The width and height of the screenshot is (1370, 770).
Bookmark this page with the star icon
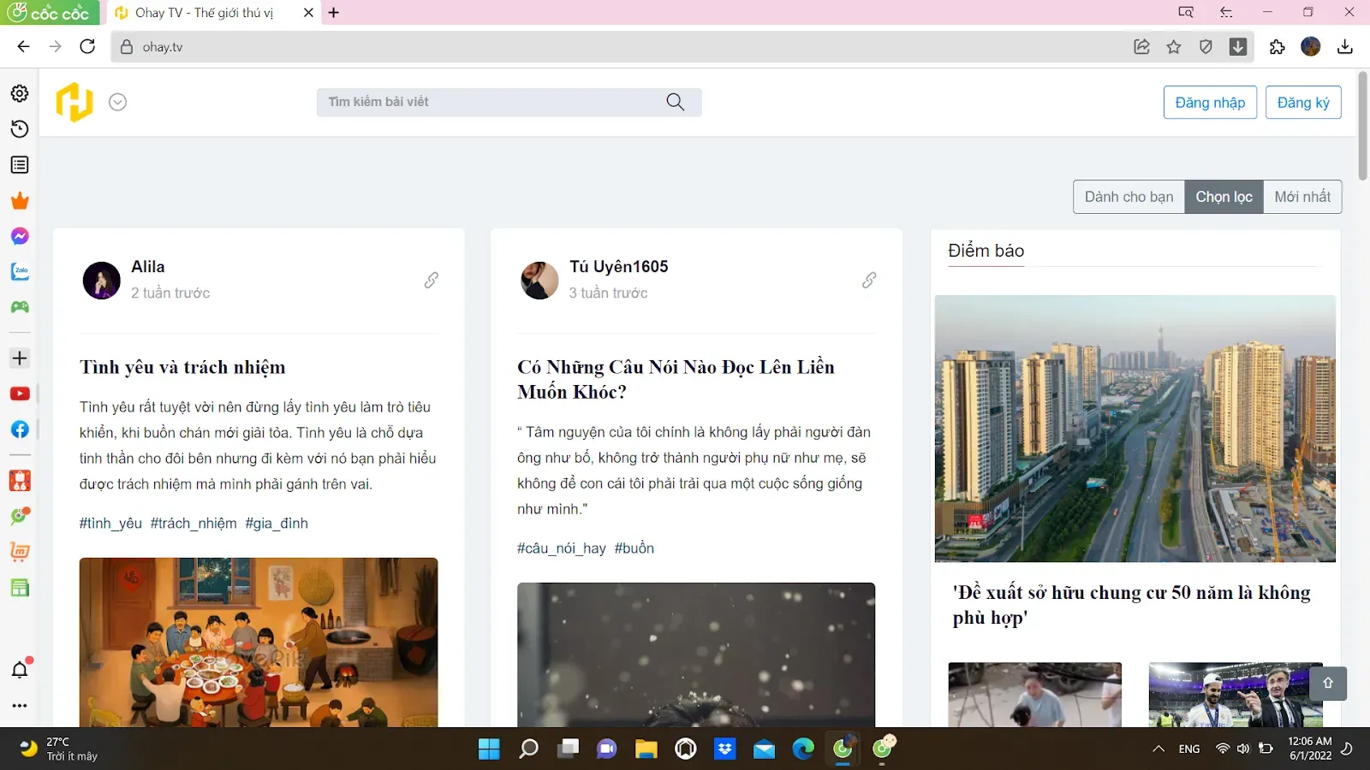(1174, 47)
